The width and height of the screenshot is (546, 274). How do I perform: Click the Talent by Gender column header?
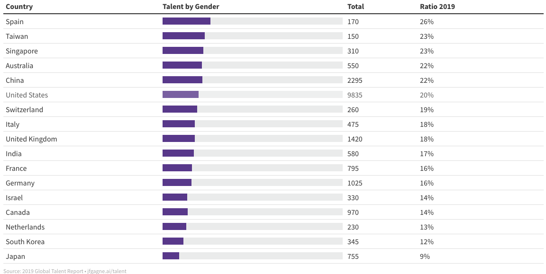[x=191, y=7]
